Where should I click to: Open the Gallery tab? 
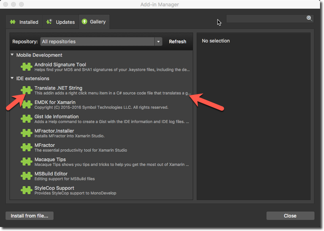point(94,22)
